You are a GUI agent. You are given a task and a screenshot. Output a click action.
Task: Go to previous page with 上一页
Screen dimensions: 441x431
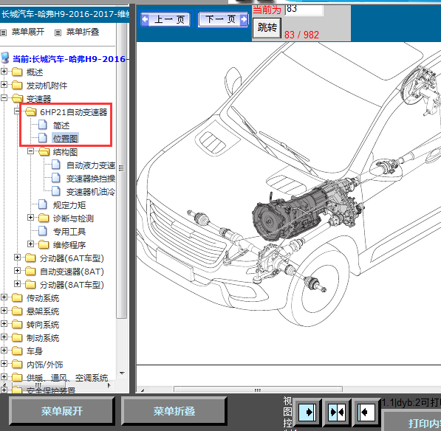(x=165, y=19)
